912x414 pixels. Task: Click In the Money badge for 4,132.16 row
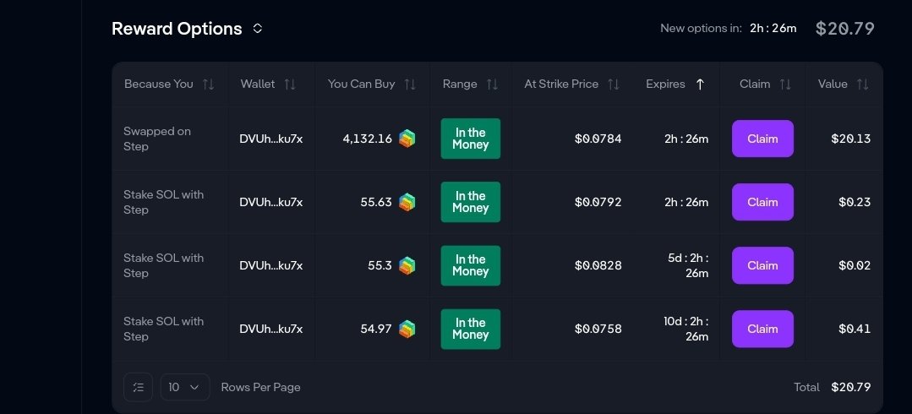pyautogui.click(x=471, y=139)
